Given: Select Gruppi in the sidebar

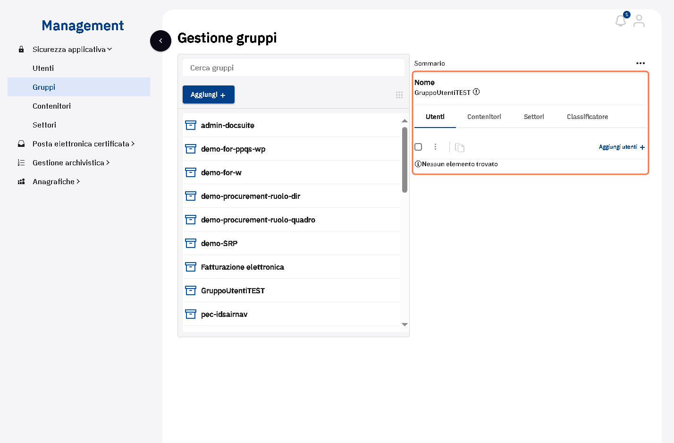Looking at the screenshot, I should (x=79, y=87).
